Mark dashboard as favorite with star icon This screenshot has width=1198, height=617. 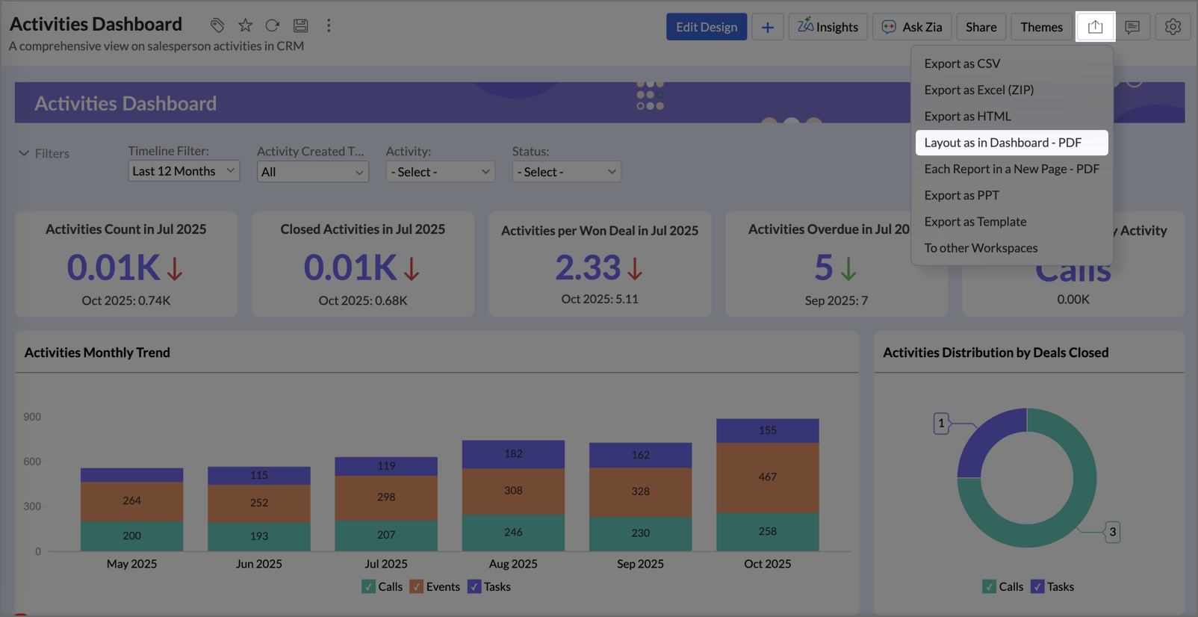coord(245,25)
